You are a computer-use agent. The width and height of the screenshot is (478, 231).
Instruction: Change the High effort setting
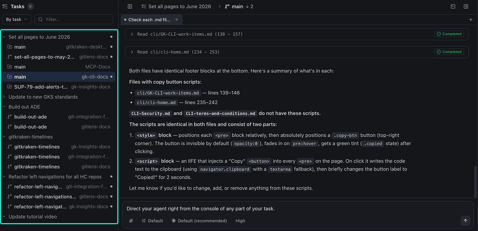240,221
